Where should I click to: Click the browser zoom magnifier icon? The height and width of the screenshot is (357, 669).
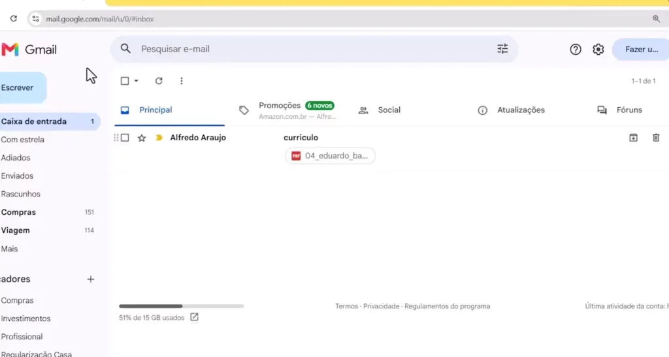coord(656,19)
